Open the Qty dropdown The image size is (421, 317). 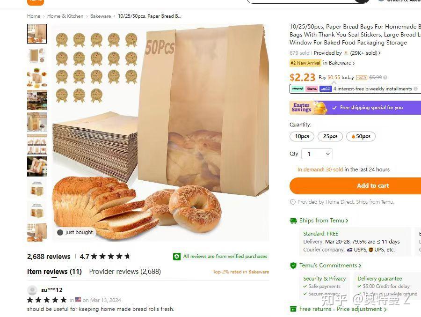[317, 154]
